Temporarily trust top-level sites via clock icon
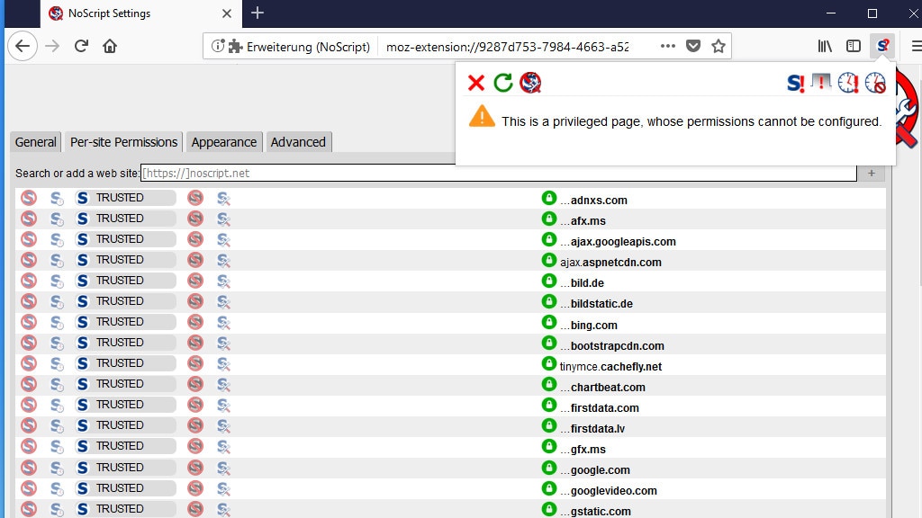This screenshot has width=922, height=518. (848, 84)
